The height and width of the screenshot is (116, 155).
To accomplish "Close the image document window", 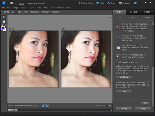I will point(111,17).
